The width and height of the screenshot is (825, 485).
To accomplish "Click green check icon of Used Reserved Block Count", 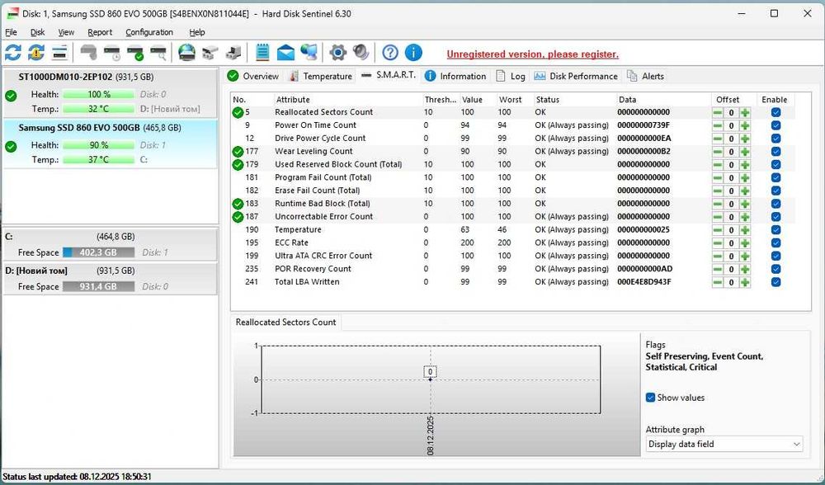I will (238, 165).
